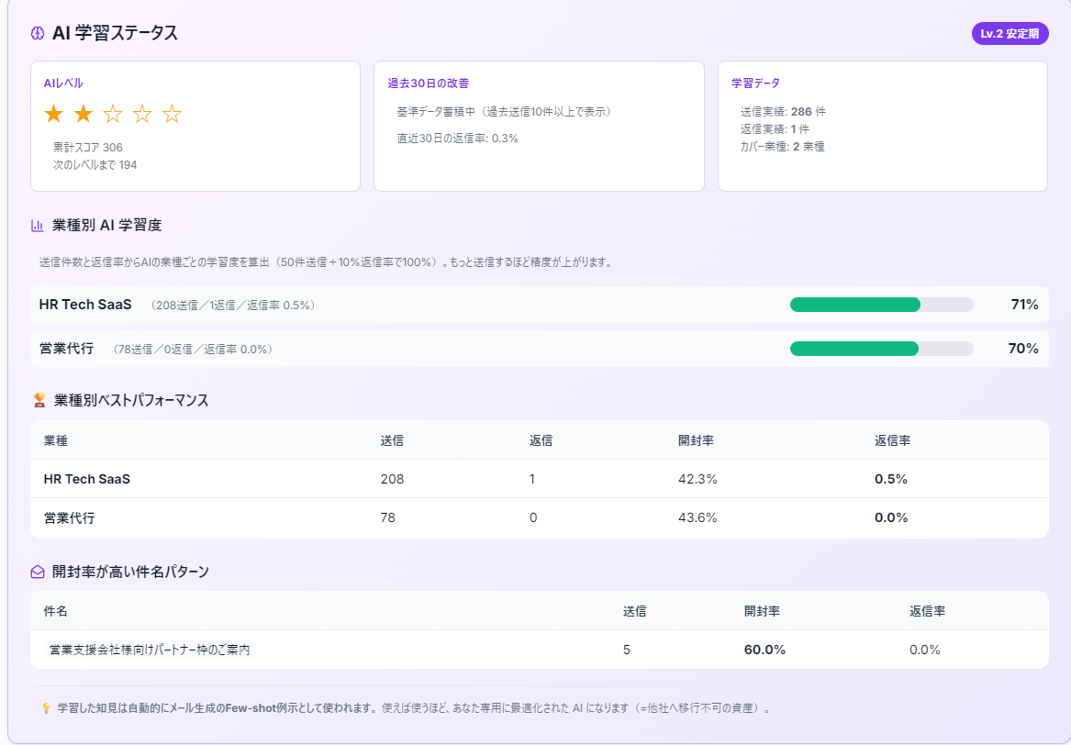
Task: Click the Lv.2 安定期 badge
Action: tap(1010, 33)
